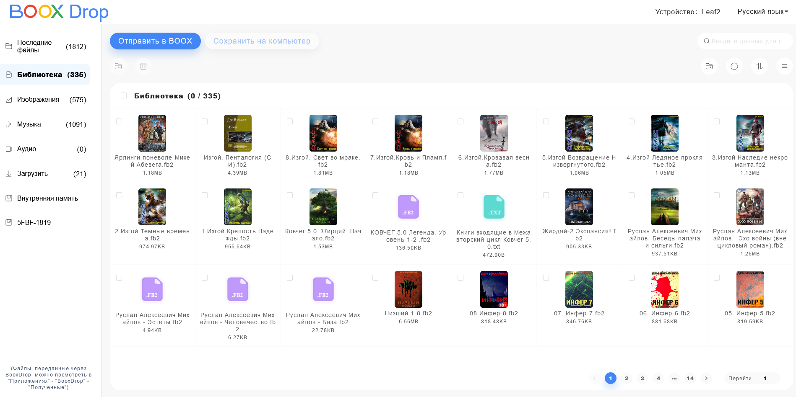Click the purple FB2 icon for КОВЧЕГ 5.0 Легенда

point(408,207)
